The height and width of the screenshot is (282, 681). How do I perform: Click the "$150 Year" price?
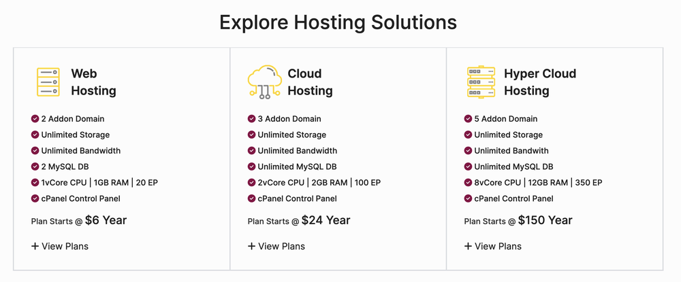tap(545, 220)
